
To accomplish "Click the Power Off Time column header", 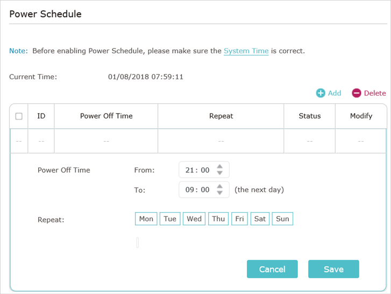I will coord(106,116).
